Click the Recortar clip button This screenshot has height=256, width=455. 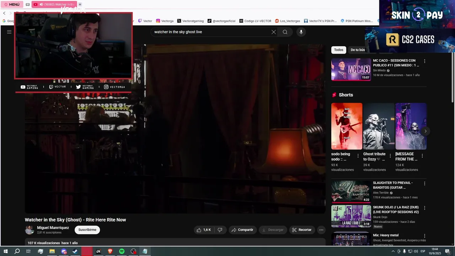(x=302, y=230)
